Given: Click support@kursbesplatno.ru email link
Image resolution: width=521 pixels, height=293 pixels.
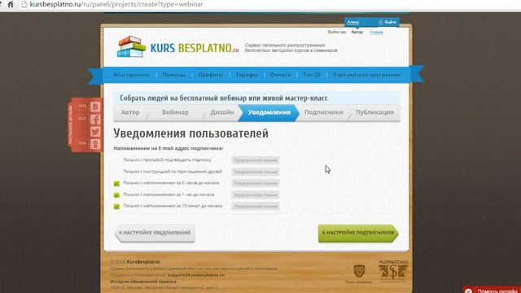Looking at the screenshot, I should (196, 275).
